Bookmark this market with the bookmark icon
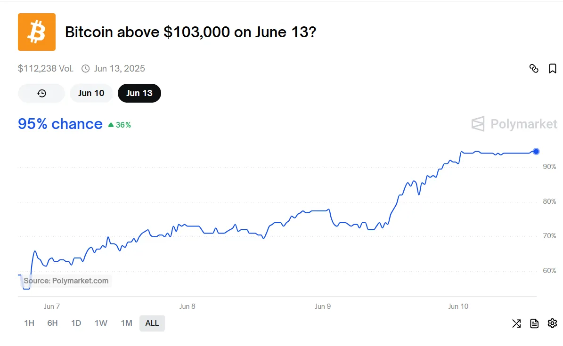This screenshot has height=346, width=563. pos(553,69)
